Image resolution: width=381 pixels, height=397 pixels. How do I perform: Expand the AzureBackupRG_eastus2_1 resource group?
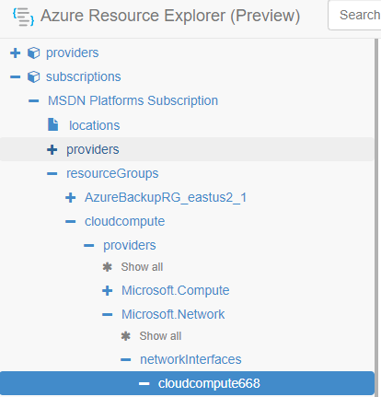(70, 197)
